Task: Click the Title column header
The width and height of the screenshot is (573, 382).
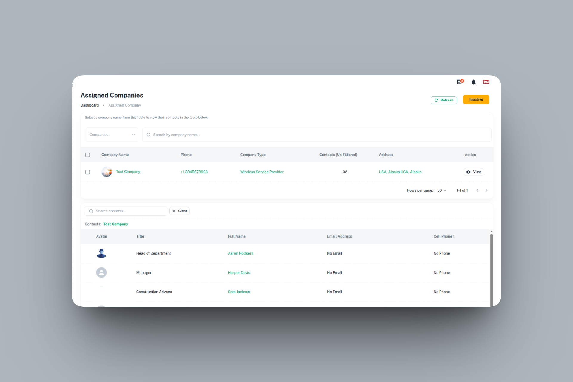Action: tap(140, 236)
